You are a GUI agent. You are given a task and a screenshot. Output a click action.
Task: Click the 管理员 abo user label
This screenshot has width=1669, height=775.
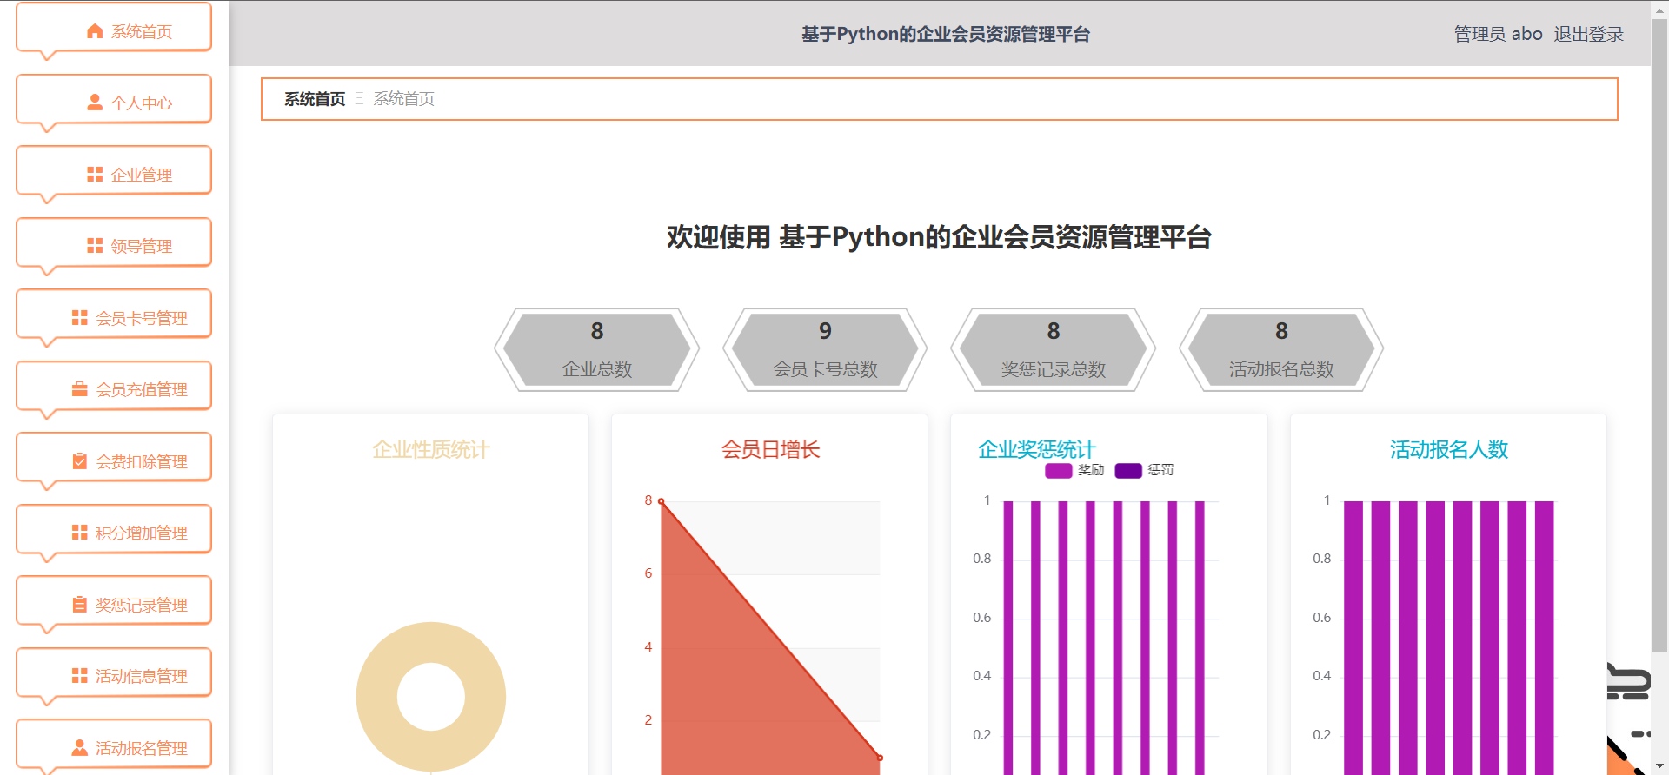(1498, 34)
